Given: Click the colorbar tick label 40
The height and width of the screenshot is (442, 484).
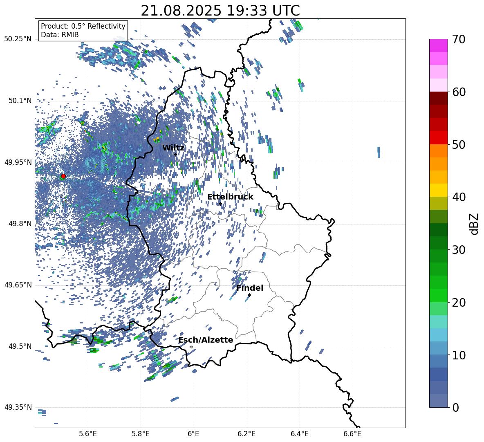Looking at the screenshot, I should pyautogui.click(x=459, y=197).
